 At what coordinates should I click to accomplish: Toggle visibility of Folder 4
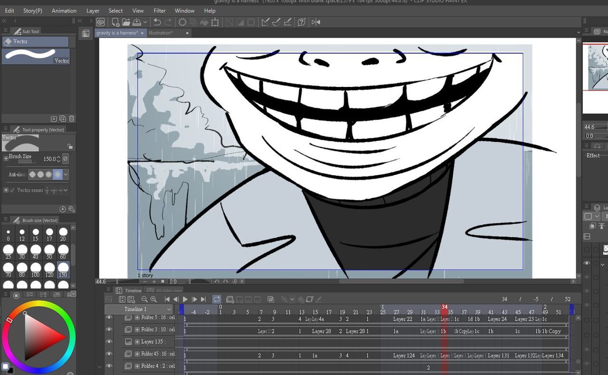[109, 366]
